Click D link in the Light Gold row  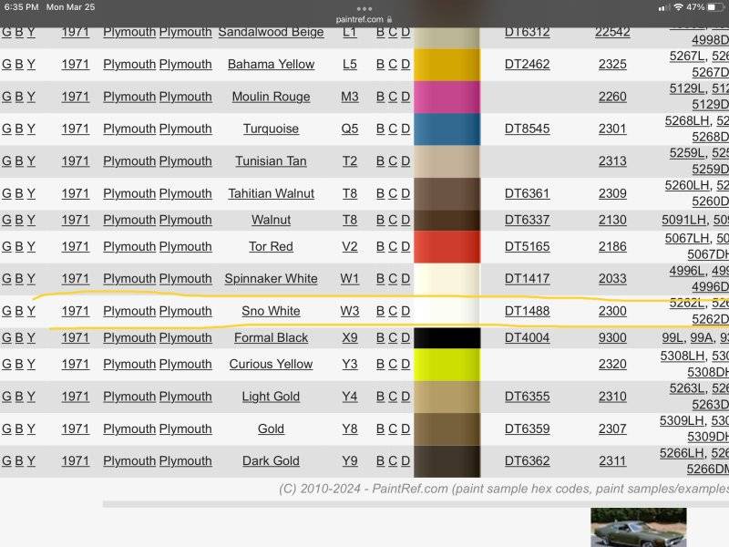point(406,397)
